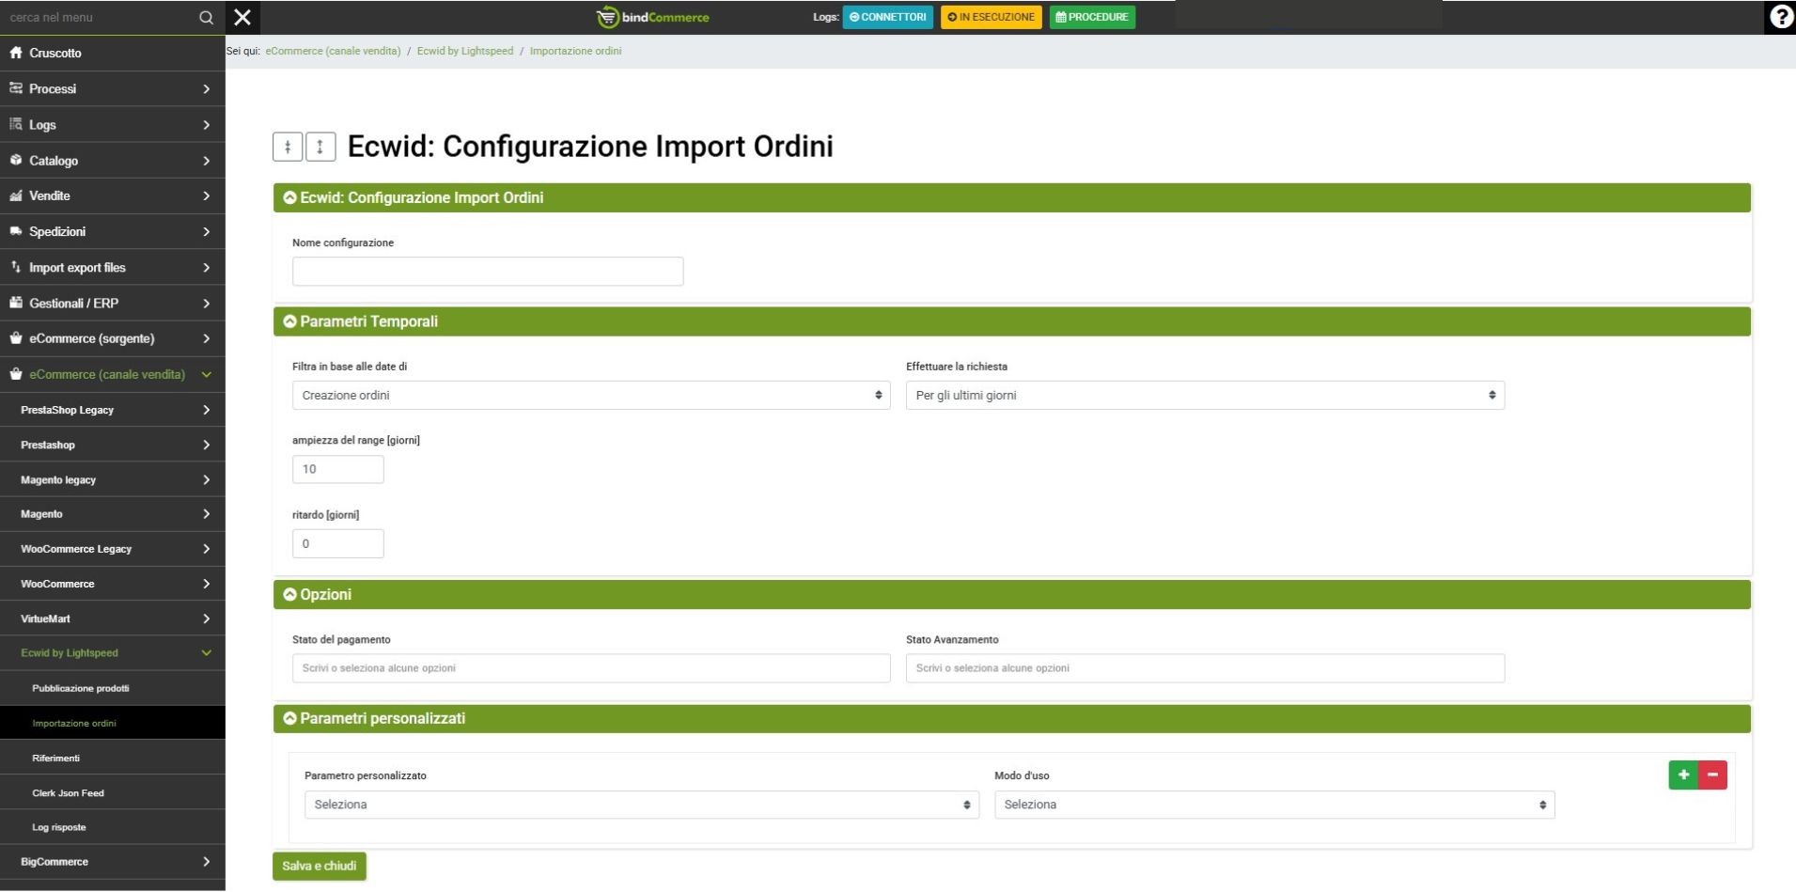Click the Stato del pagamento options field
The width and height of the screenshot is (1796, 892).
(x=590, y=668)
